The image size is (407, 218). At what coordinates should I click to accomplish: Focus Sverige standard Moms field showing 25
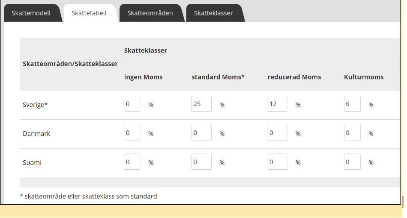201,104
